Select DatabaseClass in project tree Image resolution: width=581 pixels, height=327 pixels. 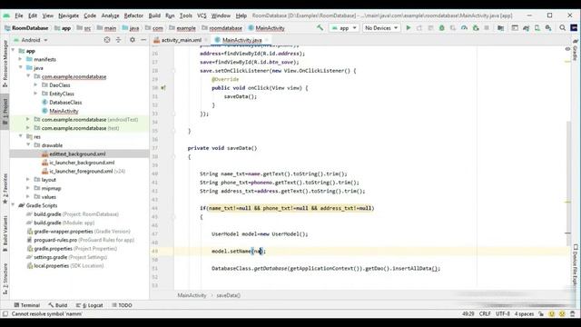pos(65,103)
